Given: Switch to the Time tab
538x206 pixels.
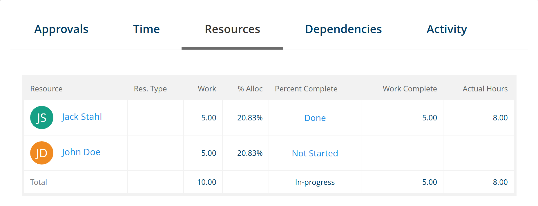Looking at the screenshot, I should tap(146, 29).
